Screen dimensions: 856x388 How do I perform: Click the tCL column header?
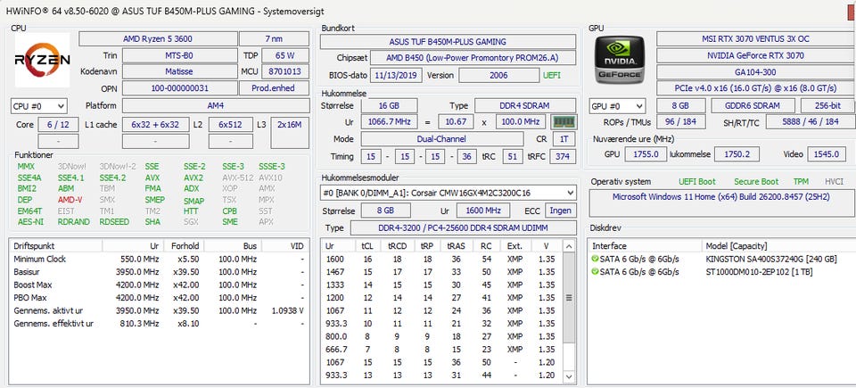pyautogui.click(x=366, y=246)
